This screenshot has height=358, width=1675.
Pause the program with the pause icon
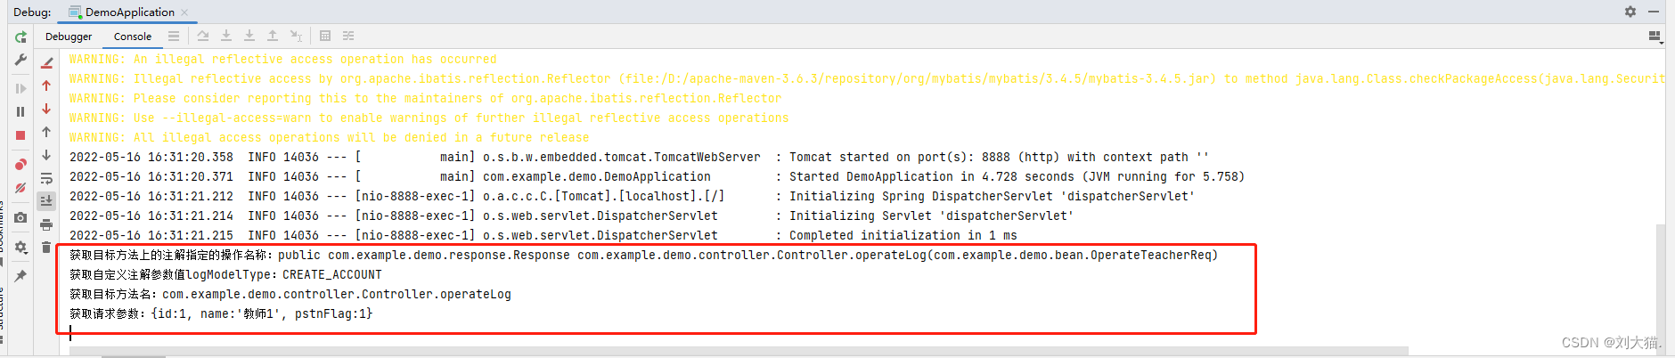click(x=20, y=111)
